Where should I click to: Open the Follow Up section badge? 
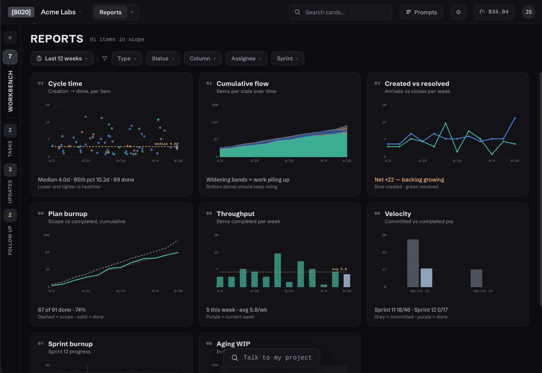click(10, 216)
